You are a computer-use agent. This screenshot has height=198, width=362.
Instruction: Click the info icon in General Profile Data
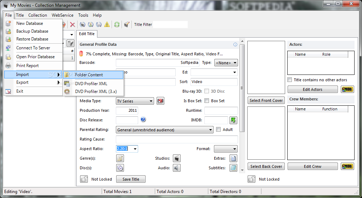[235, 44]
